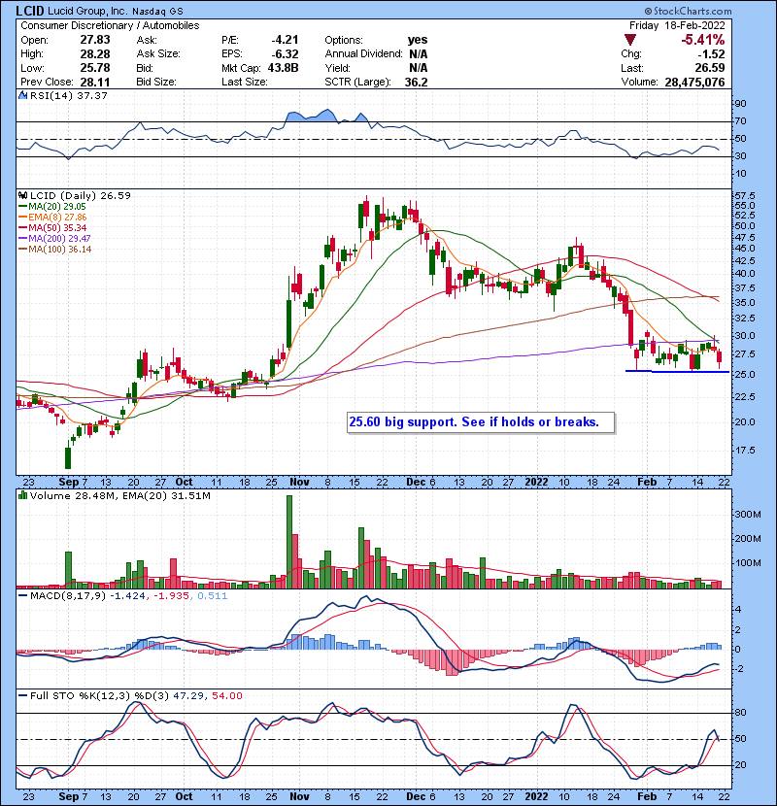Click the RSI(14) 37.37 indicator label
The height and width of the screenshot is (806, 777).
point(69,95)
